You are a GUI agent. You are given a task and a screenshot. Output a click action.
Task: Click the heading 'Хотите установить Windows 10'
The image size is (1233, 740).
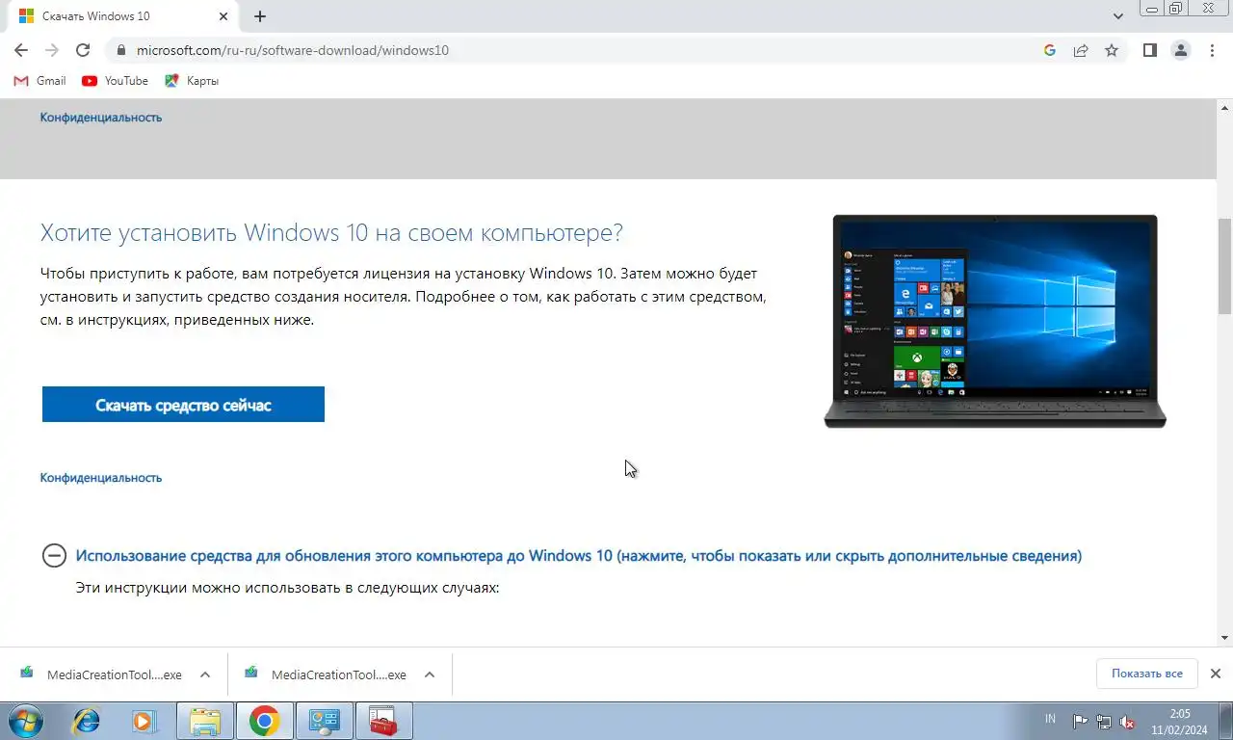(x=331, y=233)
